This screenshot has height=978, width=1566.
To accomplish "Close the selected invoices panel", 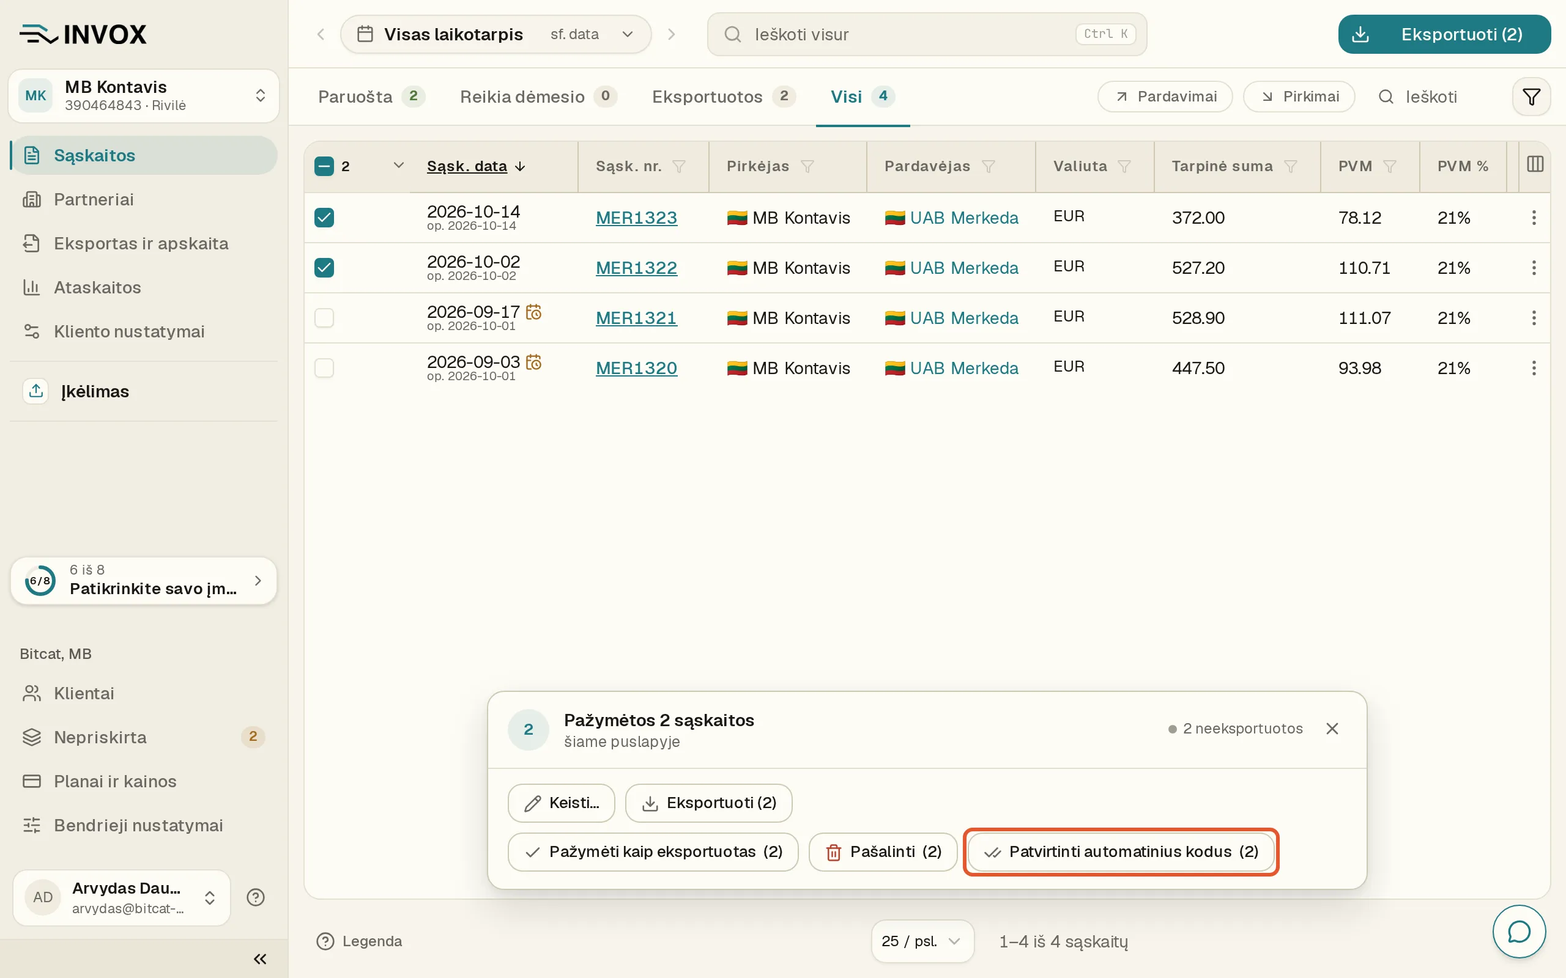I will [x=1332, y=729].
